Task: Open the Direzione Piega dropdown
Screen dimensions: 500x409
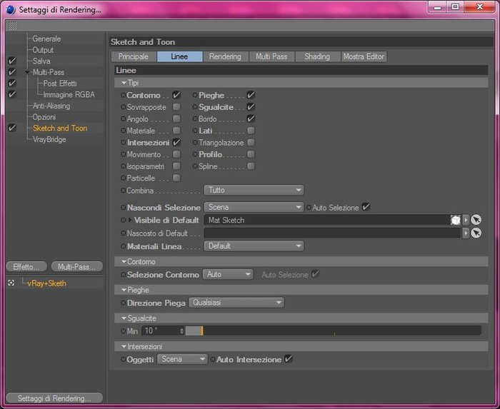Action: point(236,303)
